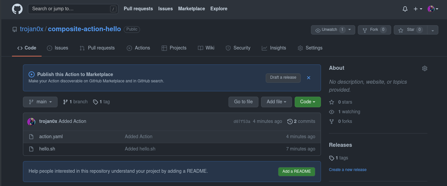Click the hello.sh file icon
This screenshot has height=186, width=447.
point(31,149)
